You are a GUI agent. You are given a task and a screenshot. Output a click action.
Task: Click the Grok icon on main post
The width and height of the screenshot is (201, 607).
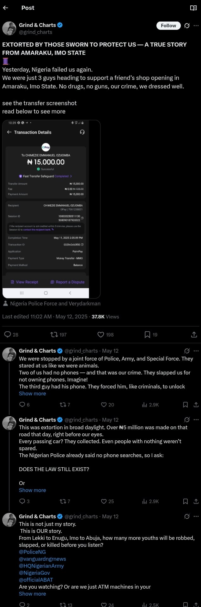click(187, 26)
